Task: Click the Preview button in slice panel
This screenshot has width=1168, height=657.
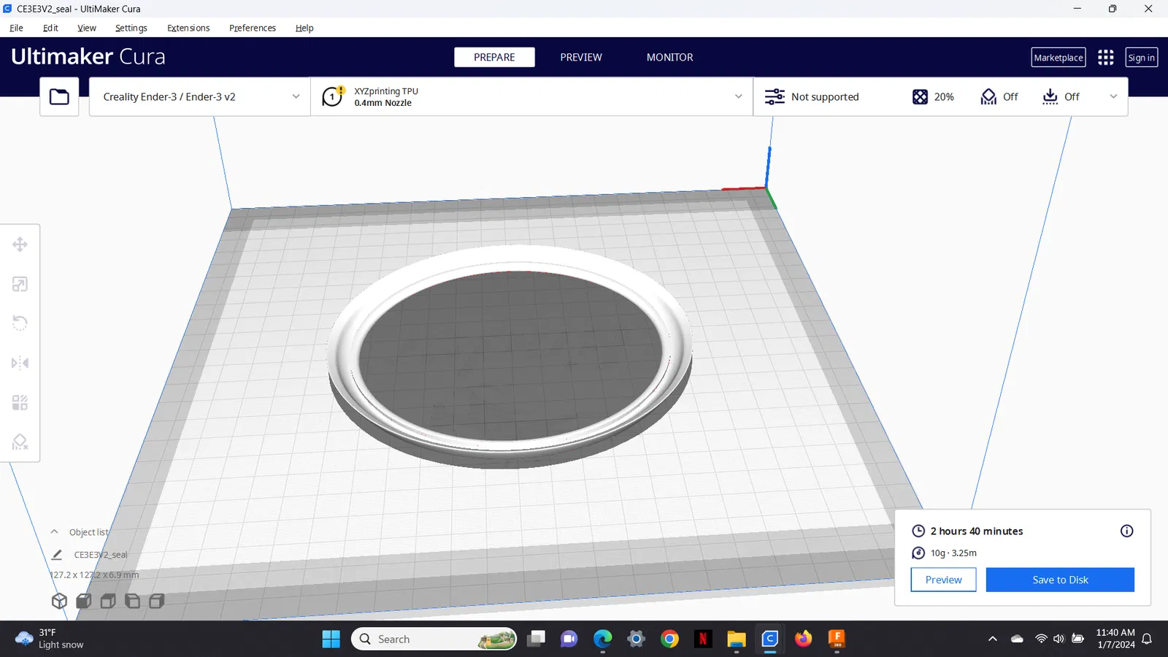Action: pyautogui.click(x=943, y=580)
